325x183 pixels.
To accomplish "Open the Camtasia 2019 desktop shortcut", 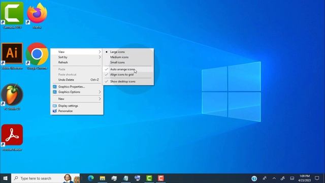I will coord(12,15).
